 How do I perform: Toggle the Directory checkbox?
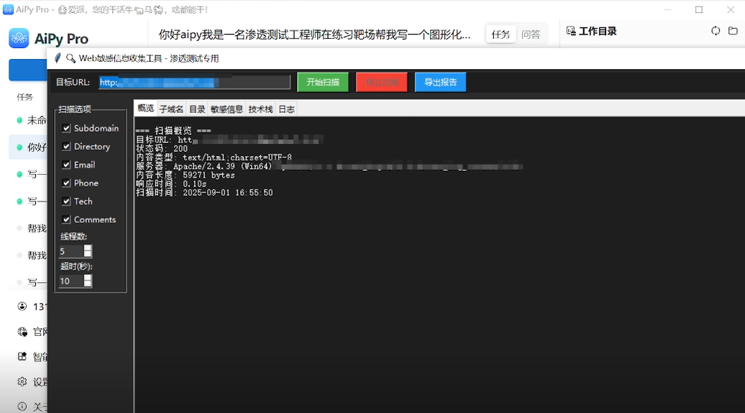[x=66, y=146]
